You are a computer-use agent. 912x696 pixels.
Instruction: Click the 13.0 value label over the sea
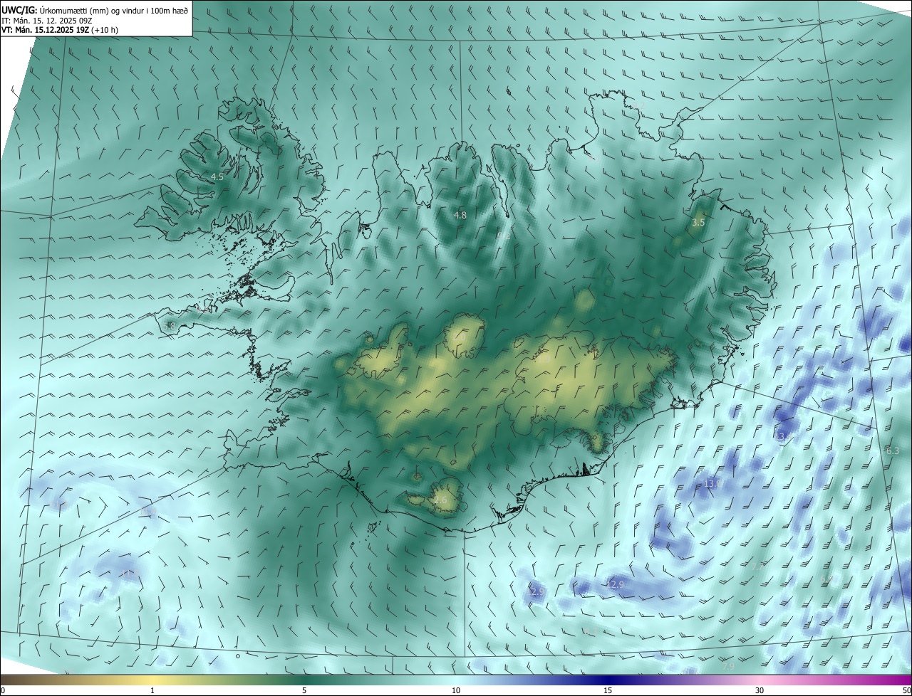pyautogui.click(x=712, y=483)
